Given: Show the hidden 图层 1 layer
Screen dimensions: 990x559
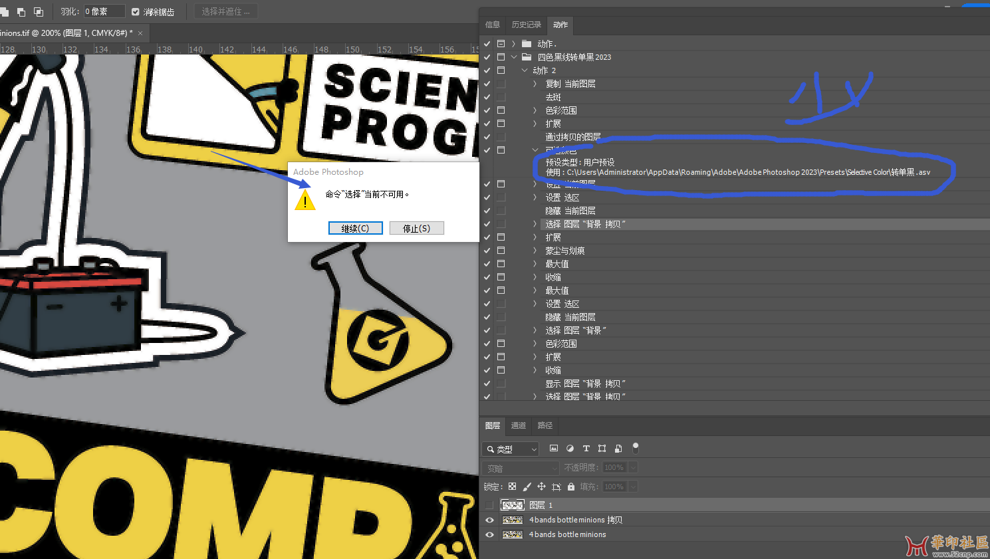Looking at the screenshot, I should coord(489,505).
